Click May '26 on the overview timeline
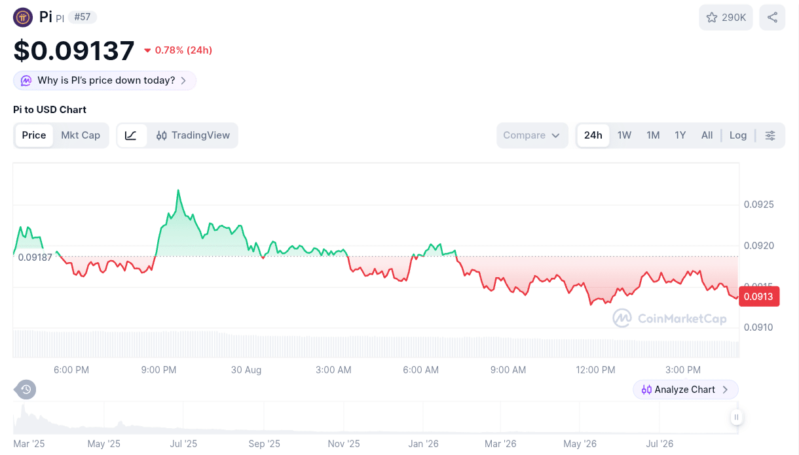Viewport: 799px width, 455px height. click(580, 444)
